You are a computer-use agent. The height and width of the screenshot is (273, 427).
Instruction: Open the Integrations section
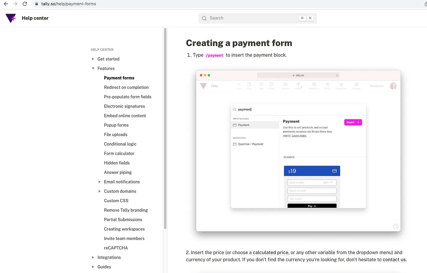109,257
